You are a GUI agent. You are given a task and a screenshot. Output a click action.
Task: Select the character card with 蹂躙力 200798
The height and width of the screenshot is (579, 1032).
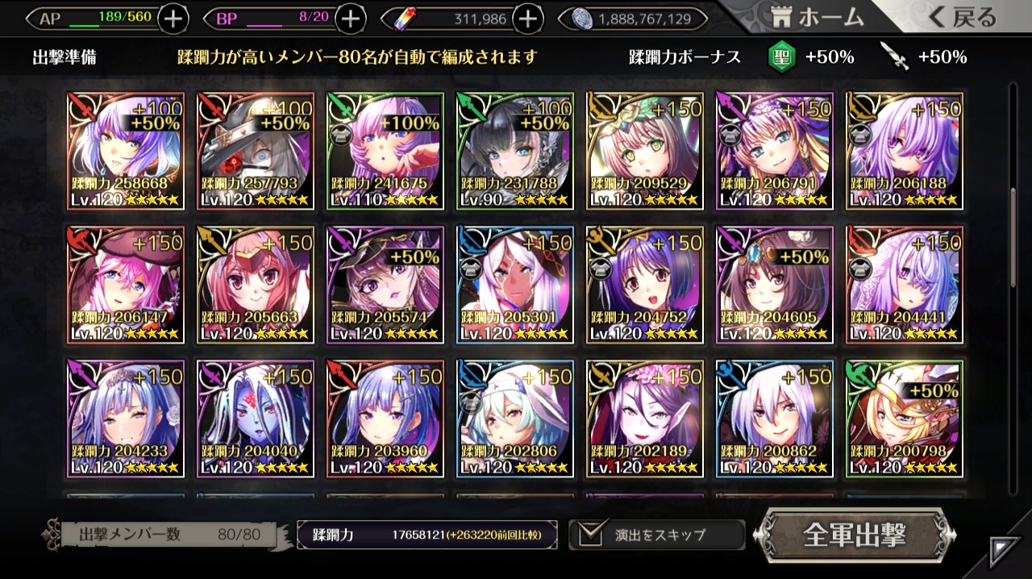pos(905,419)
